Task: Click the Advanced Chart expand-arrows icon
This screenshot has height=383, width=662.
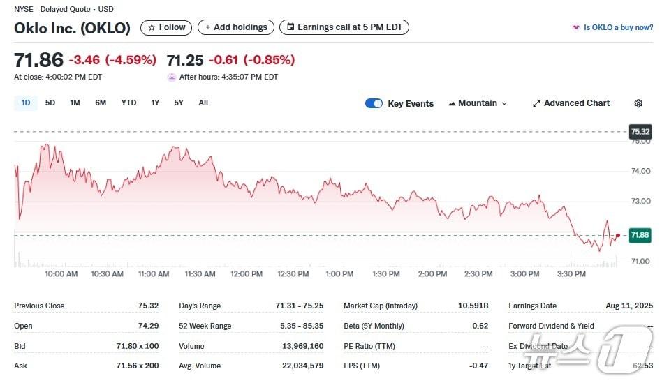Action: [x=536, y=103]
